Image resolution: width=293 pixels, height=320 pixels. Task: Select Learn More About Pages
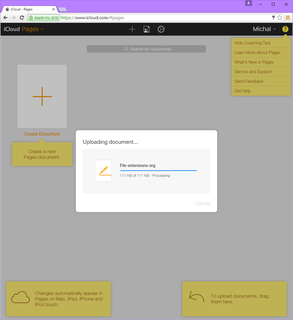pos(261,52)
